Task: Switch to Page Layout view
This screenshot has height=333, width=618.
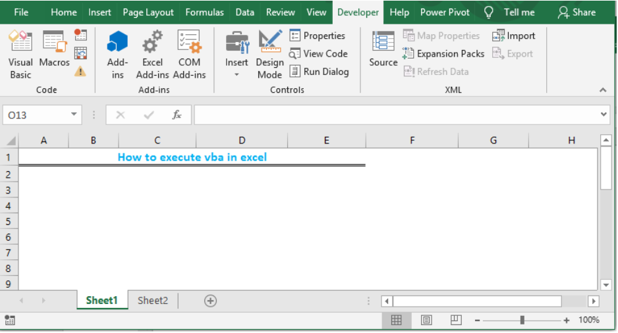Action: [x=426, y=320]
